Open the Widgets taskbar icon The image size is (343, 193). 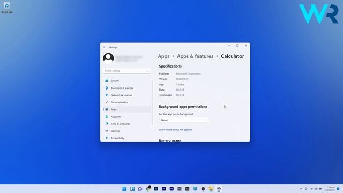132,189
